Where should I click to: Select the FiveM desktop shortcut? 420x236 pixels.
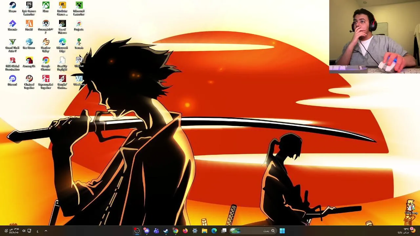click(29, 26)
